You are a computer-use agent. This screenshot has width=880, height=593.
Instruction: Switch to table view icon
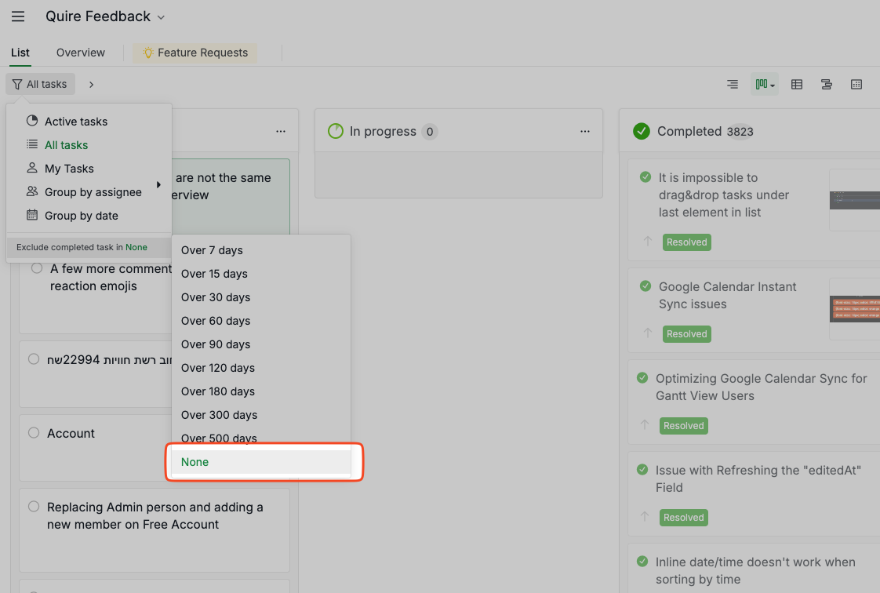pyautogui.click(x=796, y=84)
